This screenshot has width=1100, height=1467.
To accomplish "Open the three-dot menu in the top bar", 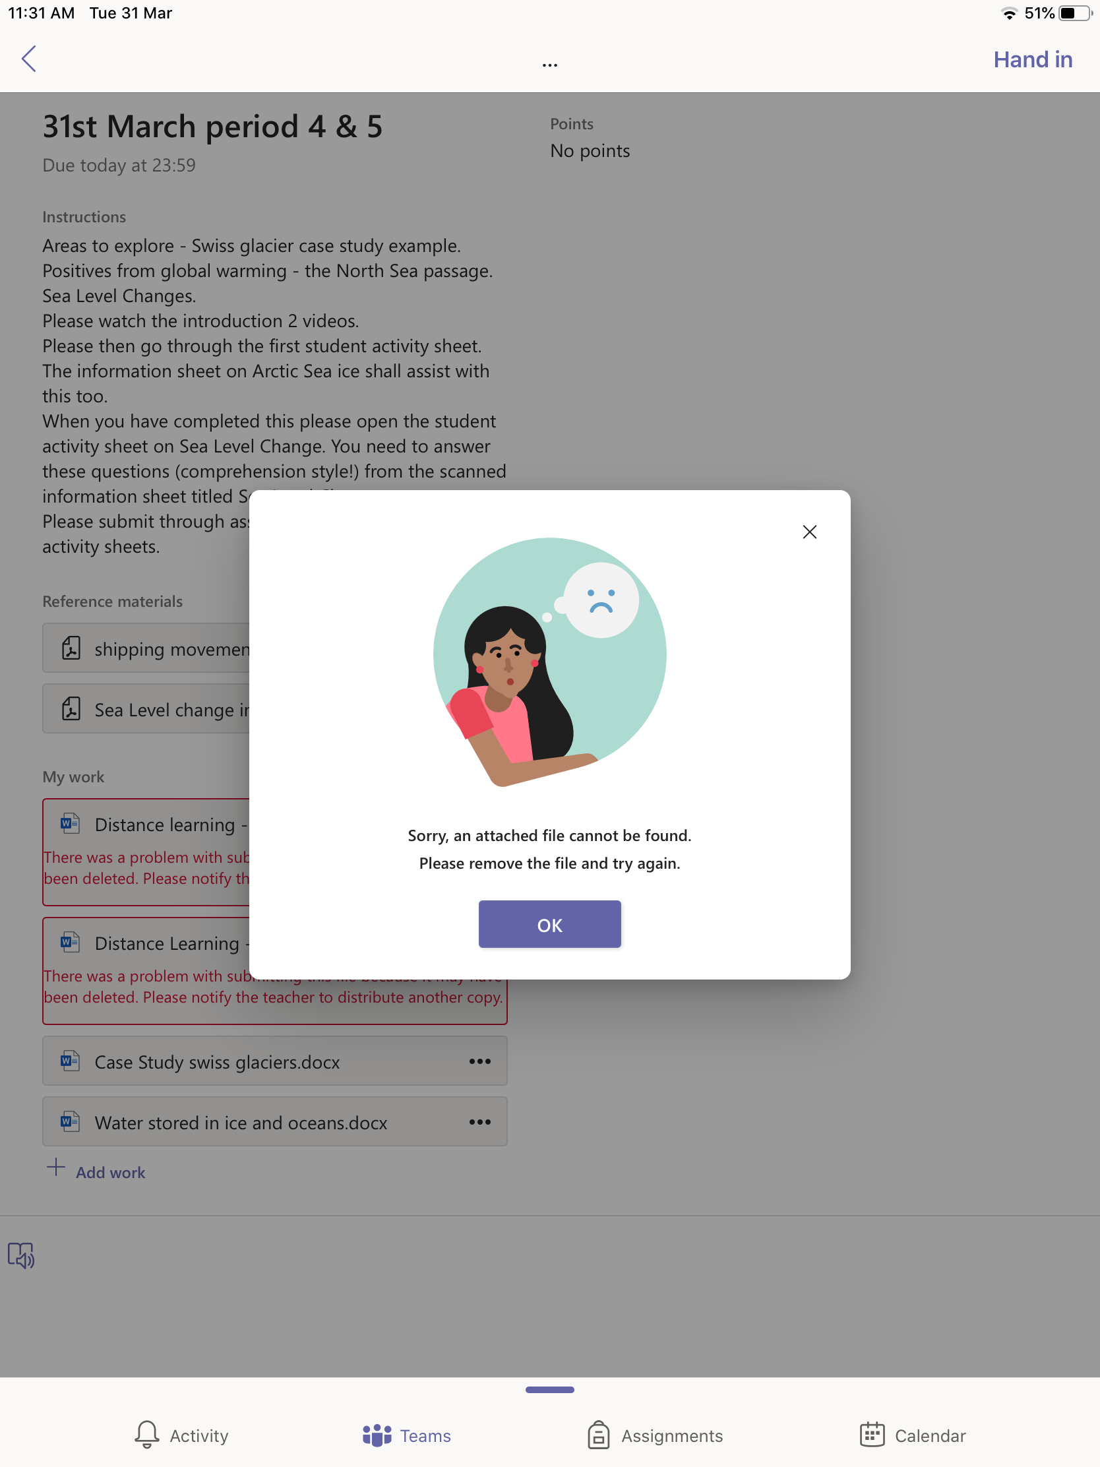I will click(x=549, y=65).
